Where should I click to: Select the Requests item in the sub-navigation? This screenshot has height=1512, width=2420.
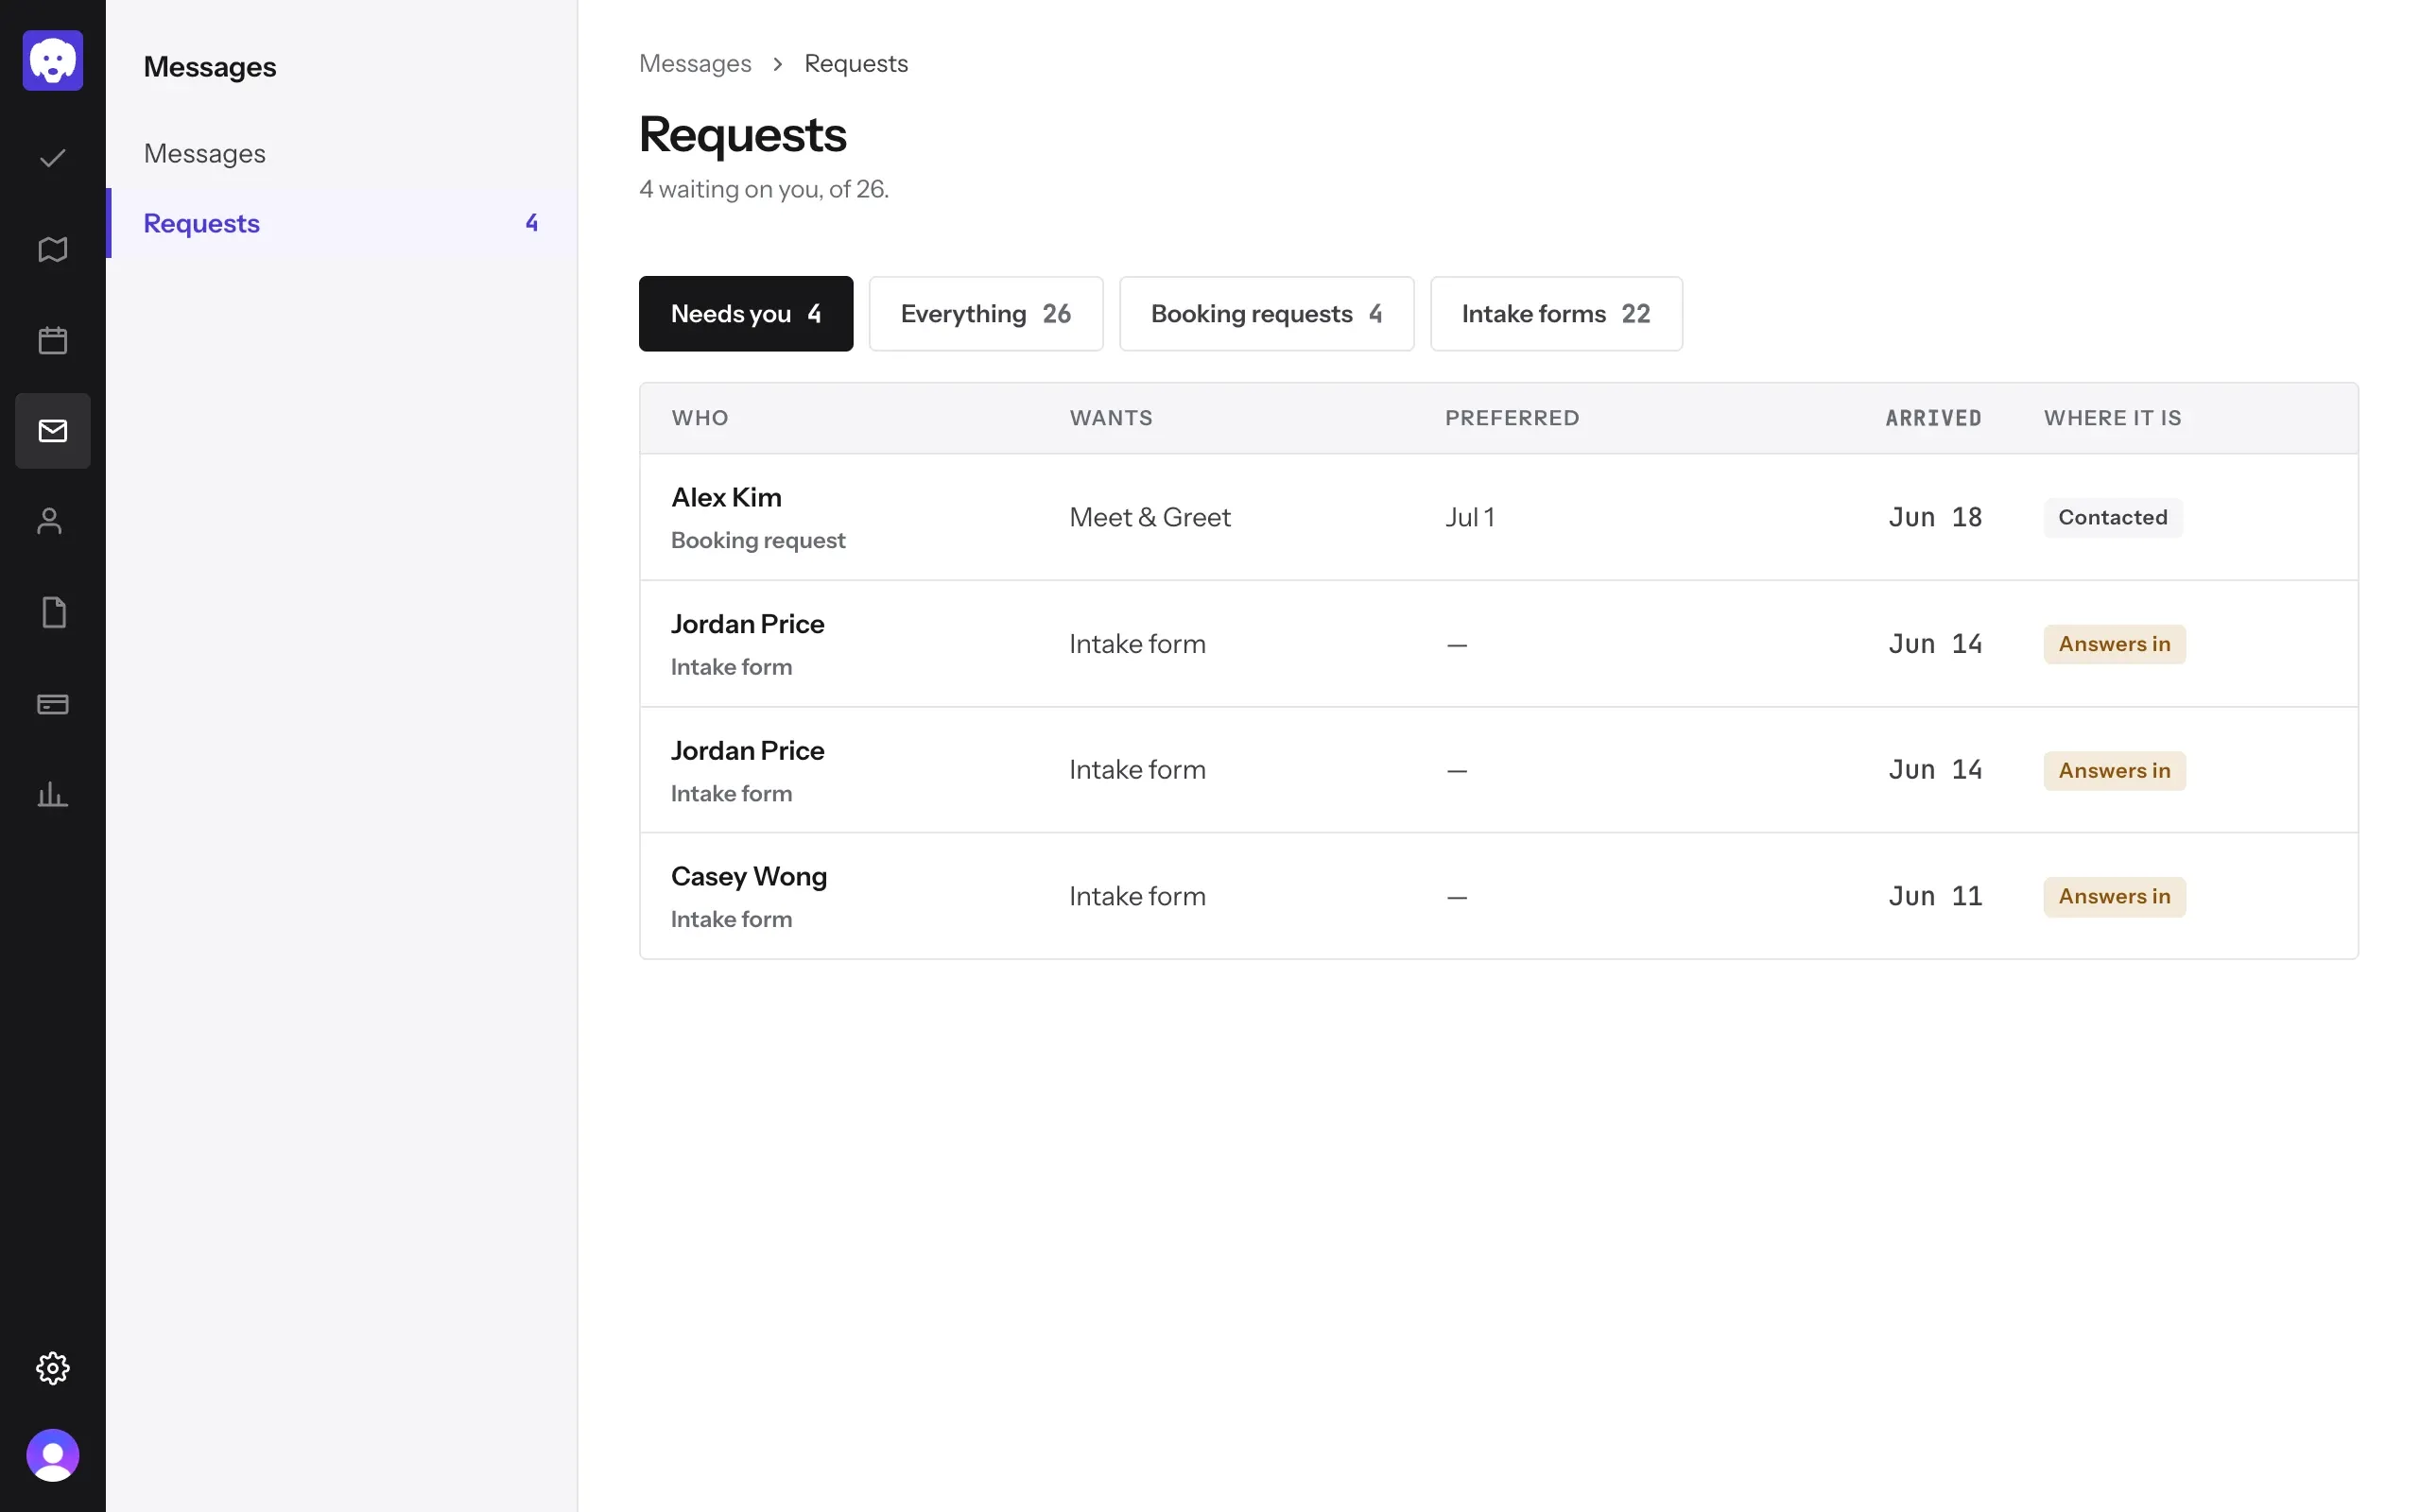pos(342,223)
